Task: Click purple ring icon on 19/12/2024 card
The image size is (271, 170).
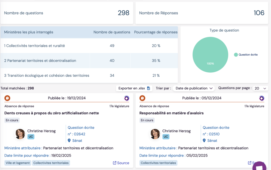Action: point(127,98)
